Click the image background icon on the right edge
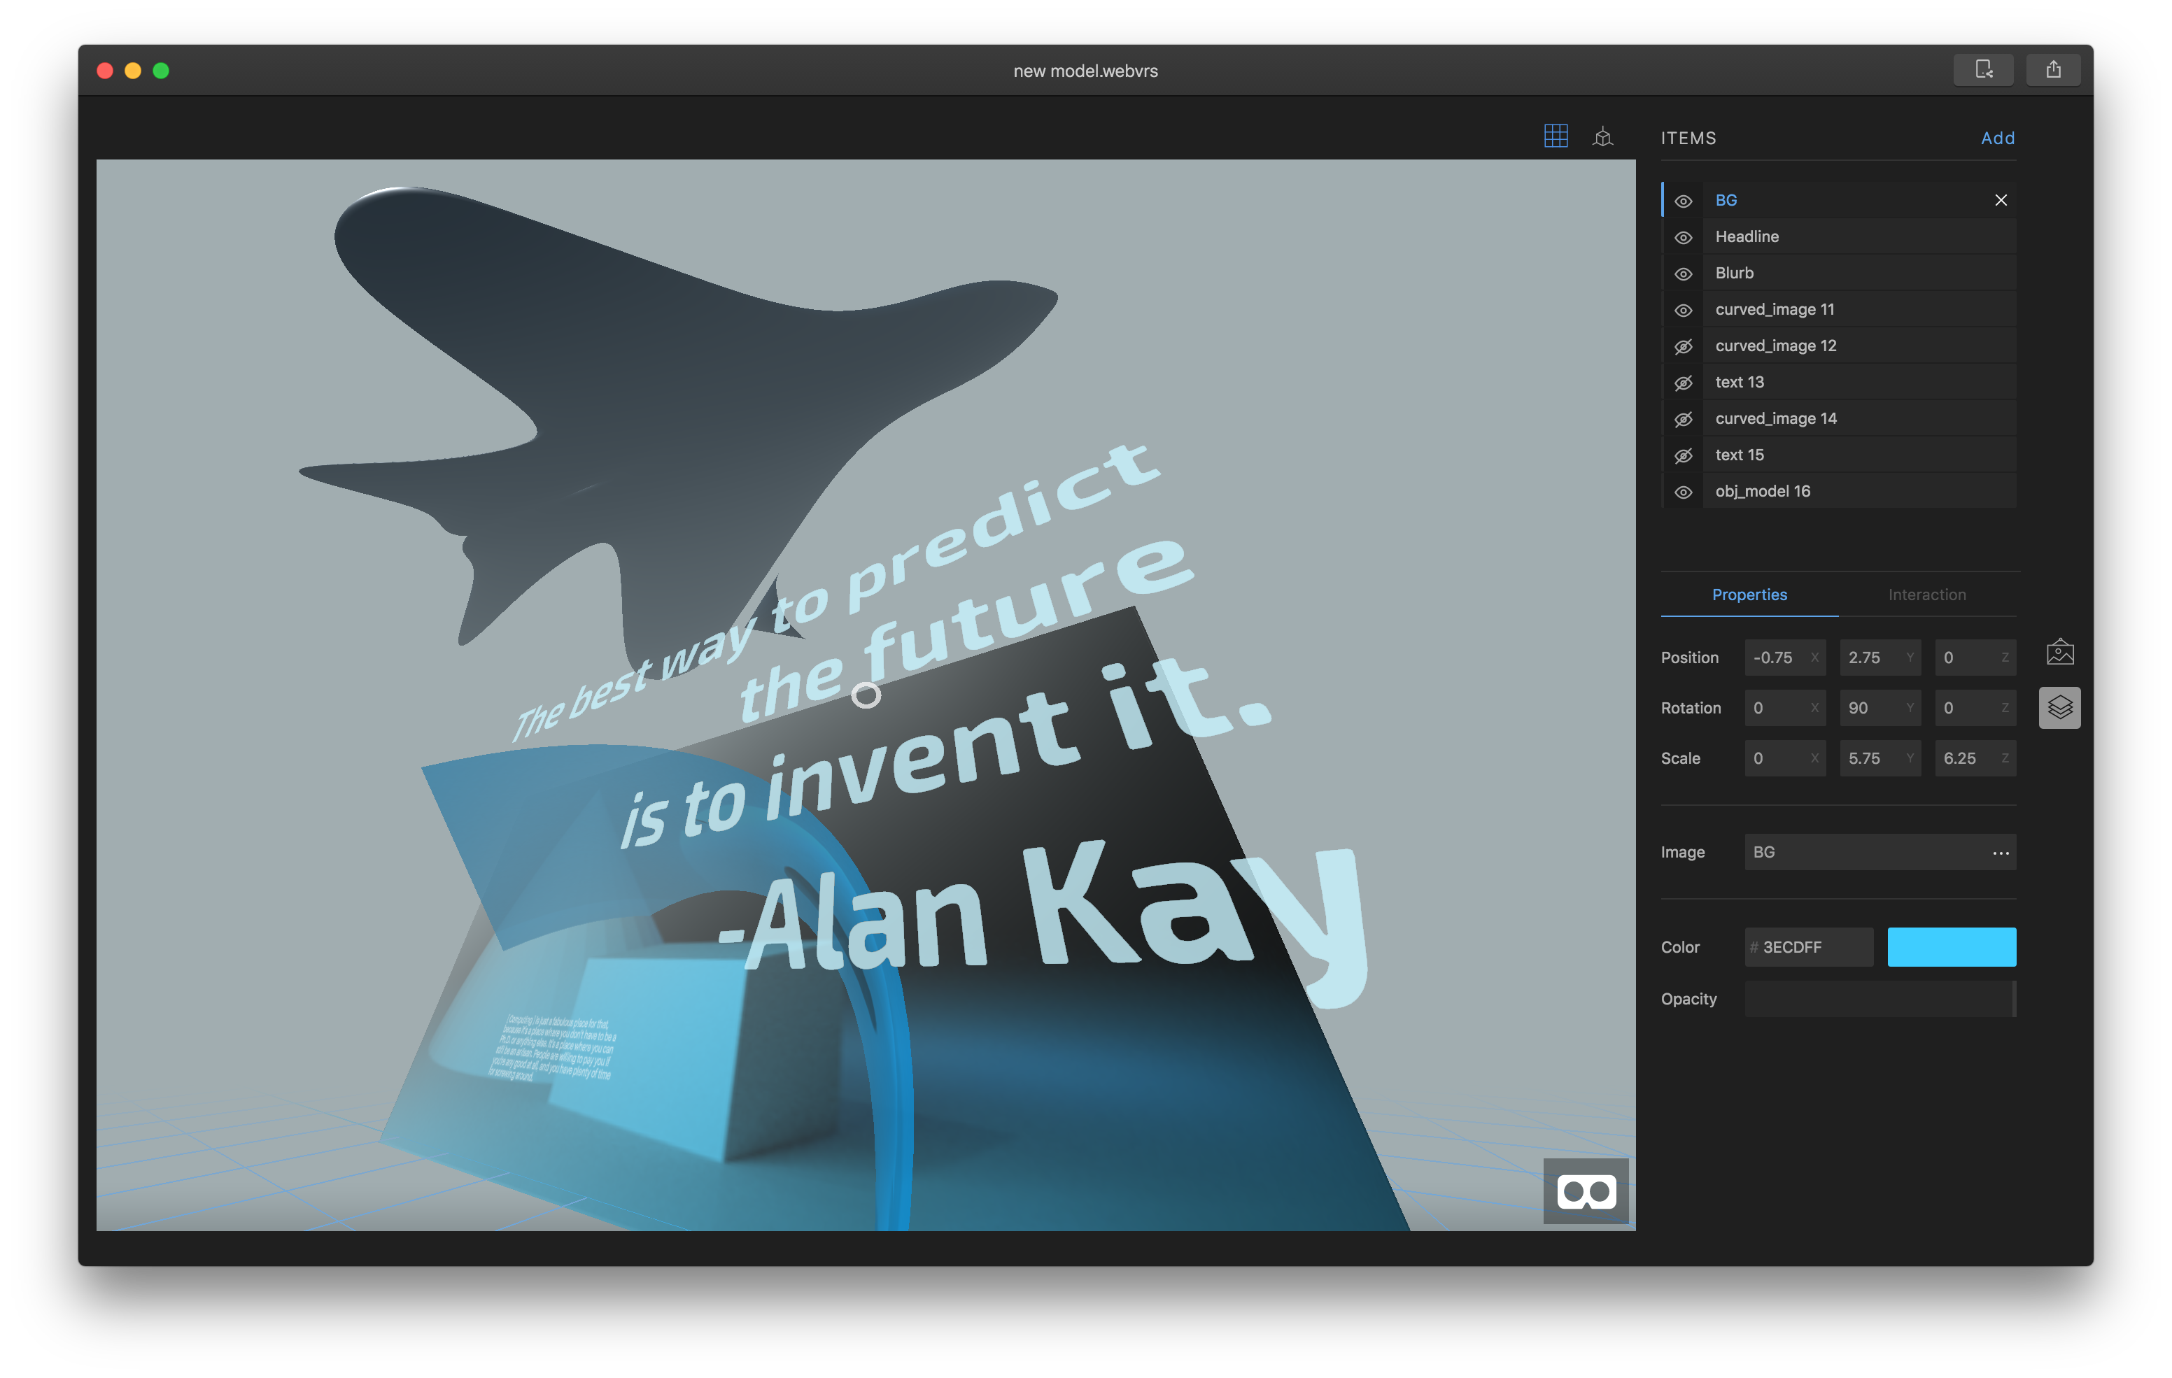Screen dimensions: 2172x1378 point(2060,651)
